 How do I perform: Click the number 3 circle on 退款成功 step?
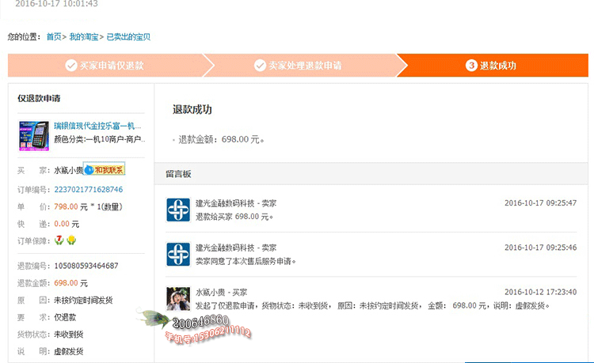471,66
